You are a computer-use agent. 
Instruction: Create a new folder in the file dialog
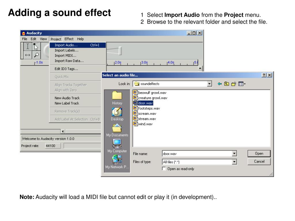[234, 84]
